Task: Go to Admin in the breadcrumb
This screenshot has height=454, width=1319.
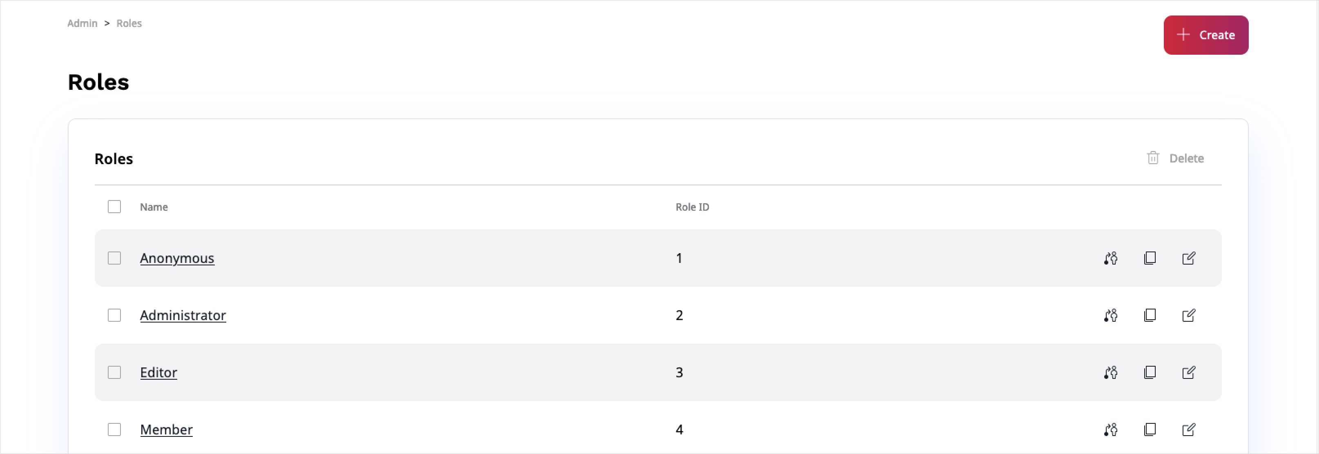Action: [x=82, y=24]
